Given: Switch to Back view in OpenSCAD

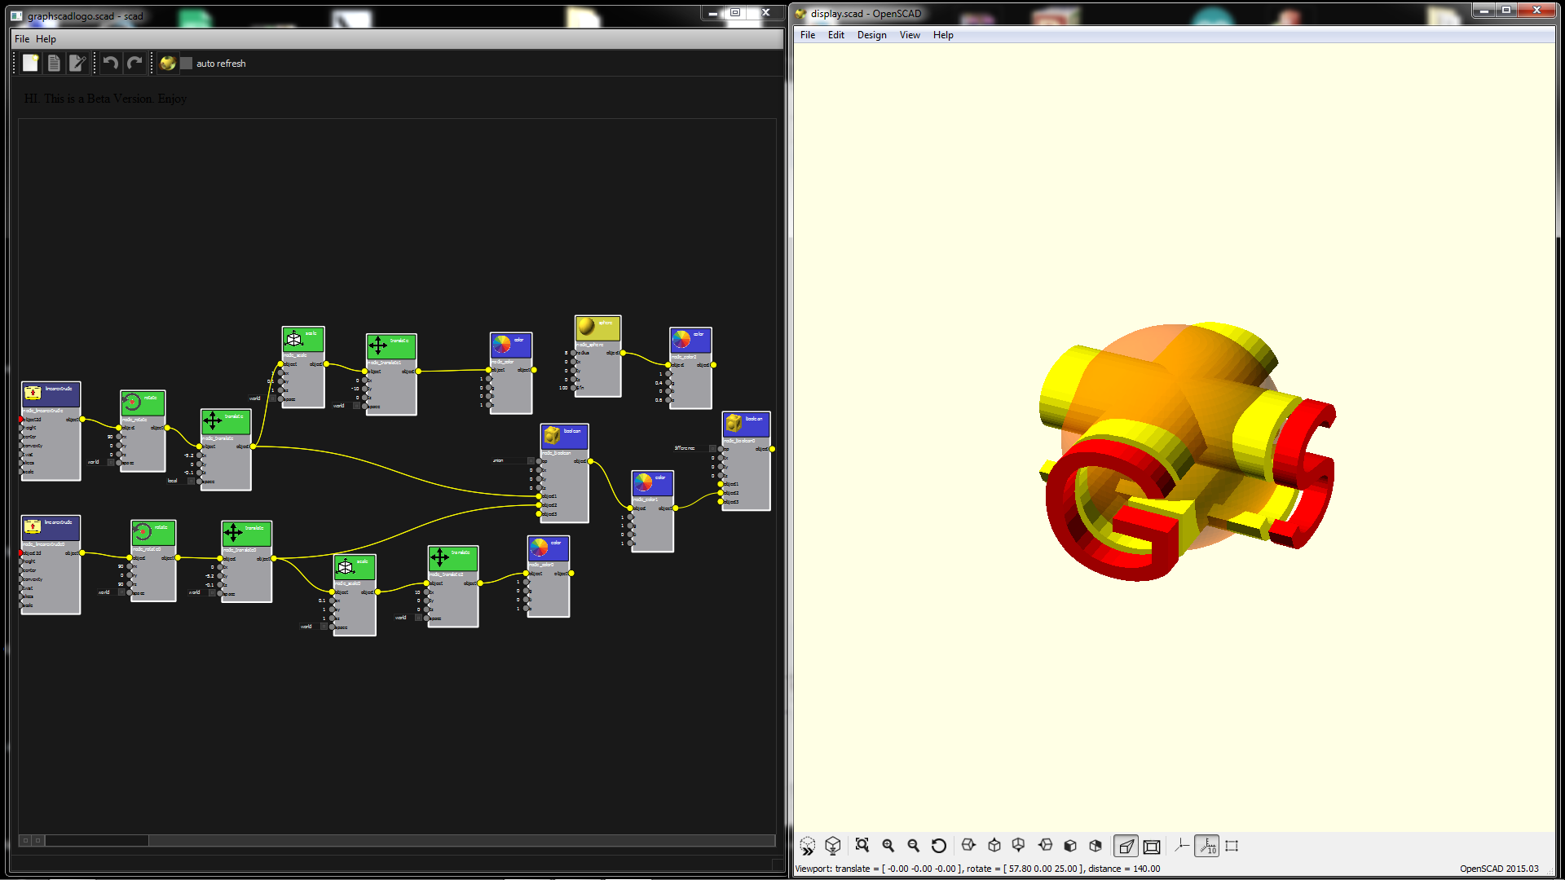Looking at the screenshot, I should pyautogui.click(x=1095, y=846).
